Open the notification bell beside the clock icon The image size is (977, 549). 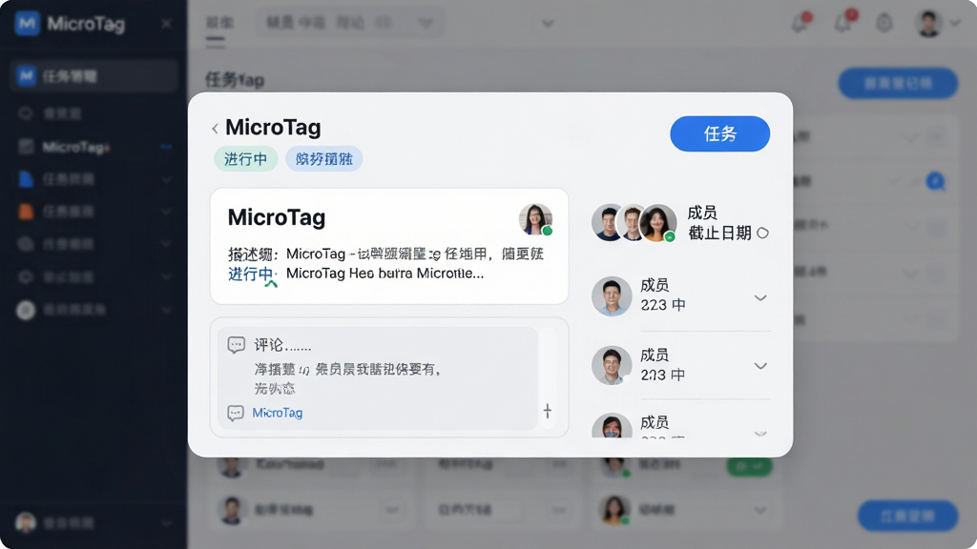[843, 23]
